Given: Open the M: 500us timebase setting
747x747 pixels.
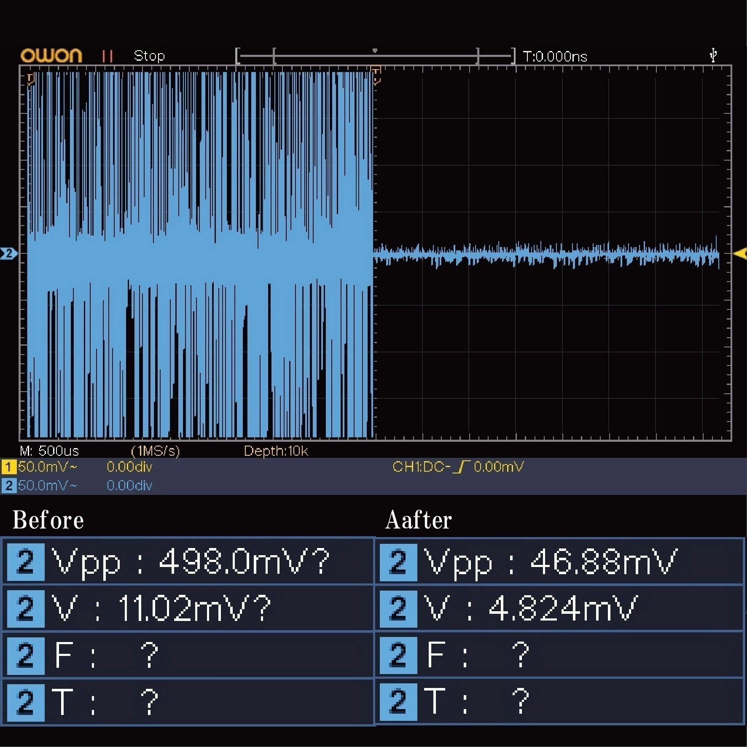Looking at the screenshot, I should point(49,451).
